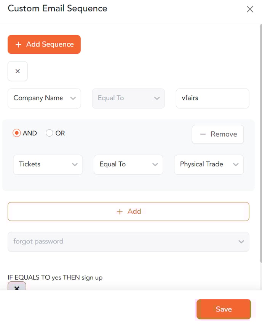The width and height of the screenshot is (262, 324).
Task: Click the plus icon in Add Sequence
Action: coord(19,45)
